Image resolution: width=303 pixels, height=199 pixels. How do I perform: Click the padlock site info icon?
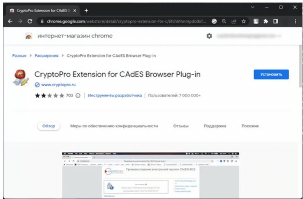pyautogui.click(x=42, y=22)
